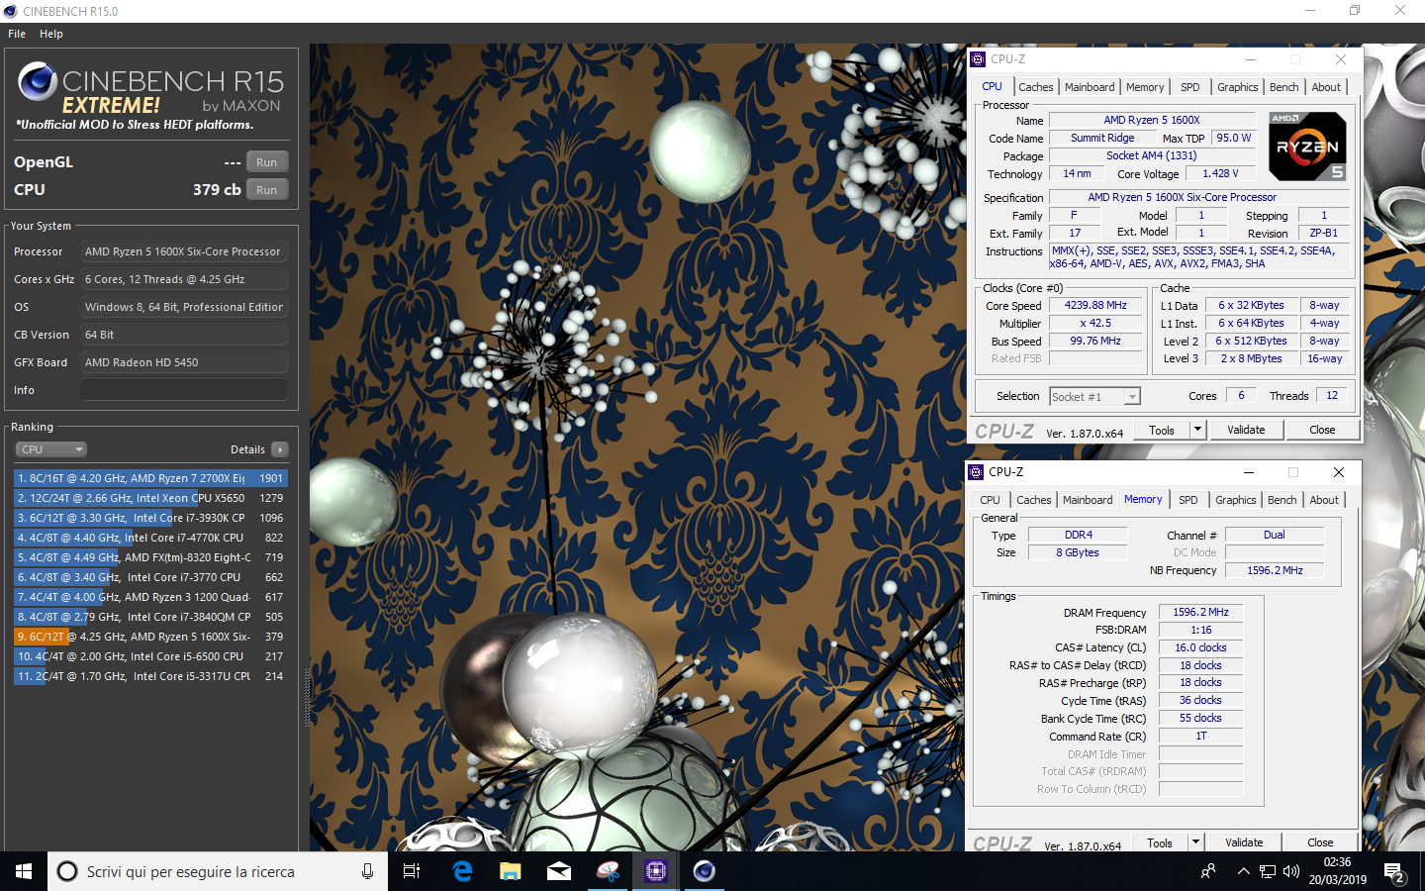Click the Core Speed value 4239.88 MHz
The image size is (1425, 891).
(x=1095, y=306)
